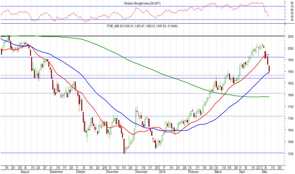
Task: Click the 16 date label on time axis
Action: click(7, 167)
